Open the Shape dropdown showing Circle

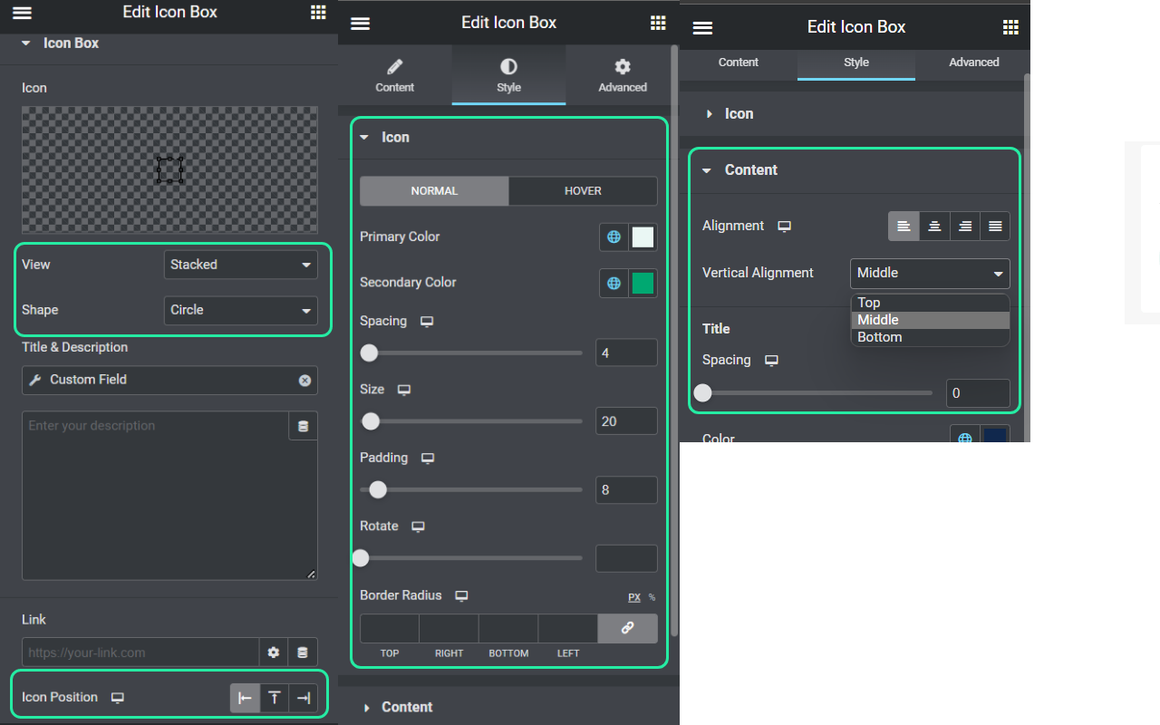[241, 310]
